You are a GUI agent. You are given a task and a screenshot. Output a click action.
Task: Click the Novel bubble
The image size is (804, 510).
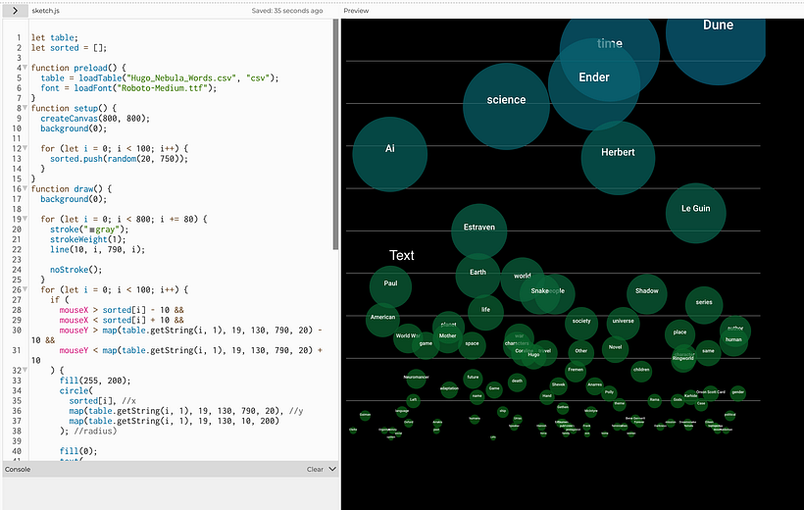pyautogui.click(x=616, y=347)
